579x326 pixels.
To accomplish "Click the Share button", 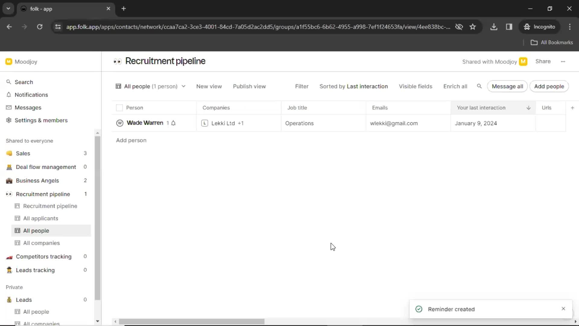I will [543, 62].
